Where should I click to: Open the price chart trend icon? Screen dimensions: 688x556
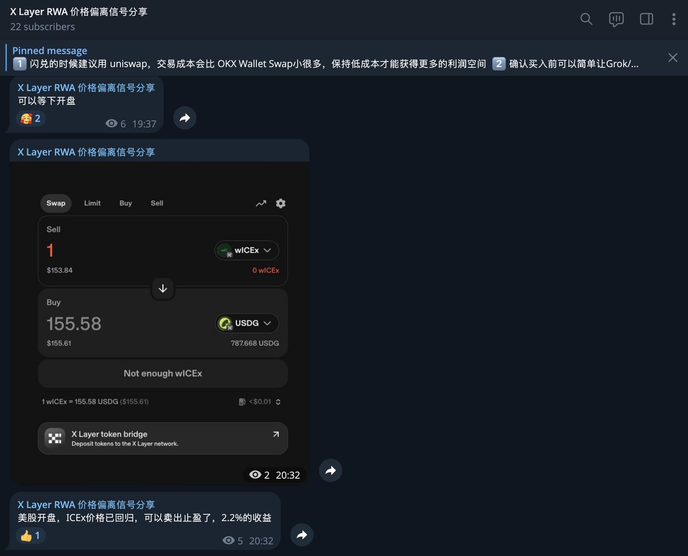click(x=261, y=203)
